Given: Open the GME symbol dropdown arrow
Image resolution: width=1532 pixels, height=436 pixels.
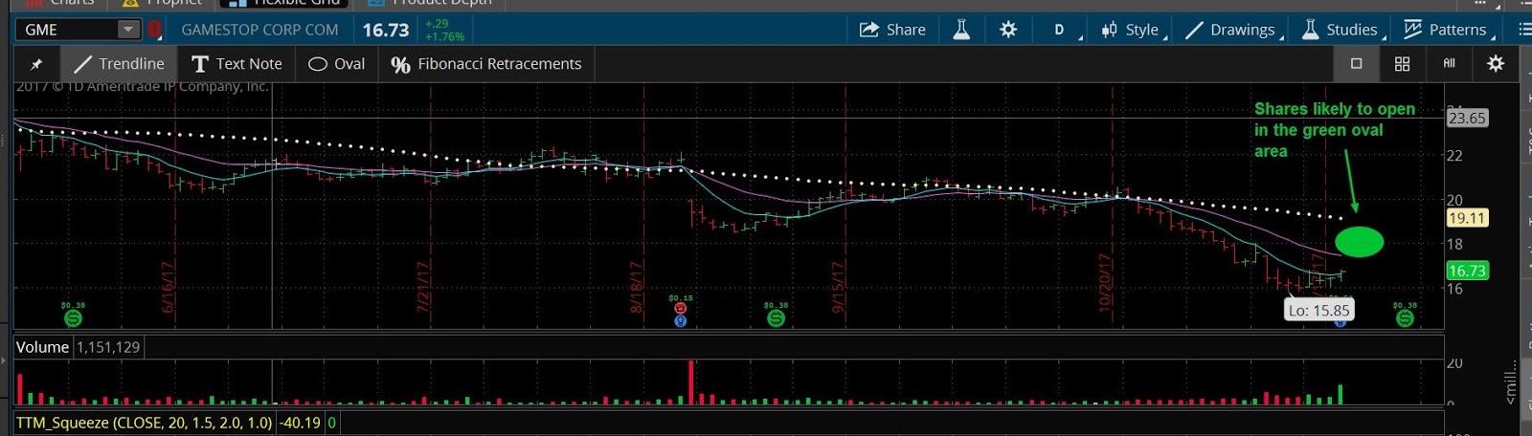Looking at the screenshot, I should pos(128,30).
